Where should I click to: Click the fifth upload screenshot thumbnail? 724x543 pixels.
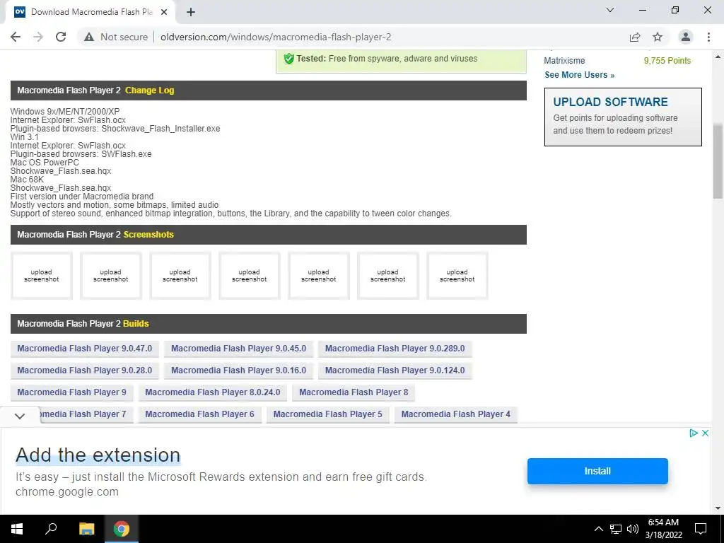point(319,276)
